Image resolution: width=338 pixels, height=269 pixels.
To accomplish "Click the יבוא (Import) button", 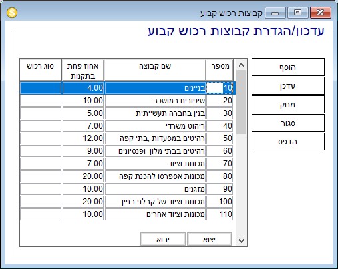I will click(x=163, y=239).
